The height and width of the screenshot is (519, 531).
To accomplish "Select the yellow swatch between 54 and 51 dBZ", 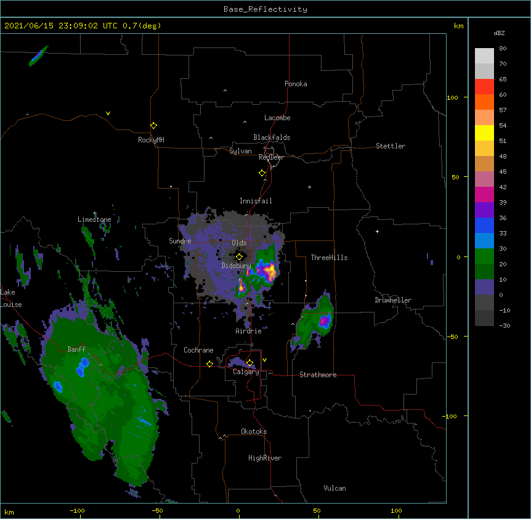I will tap(484, 133).
